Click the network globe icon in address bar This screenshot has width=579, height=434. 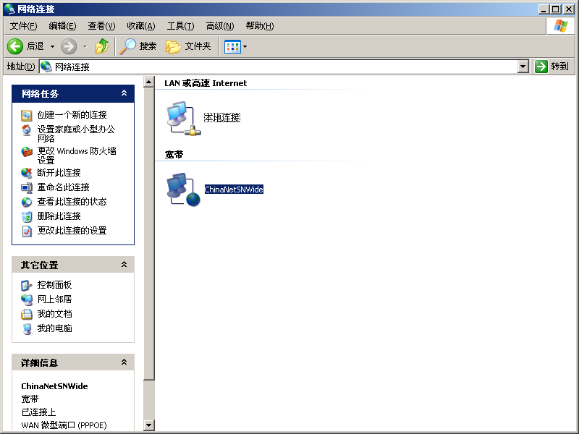pos(46,67)
